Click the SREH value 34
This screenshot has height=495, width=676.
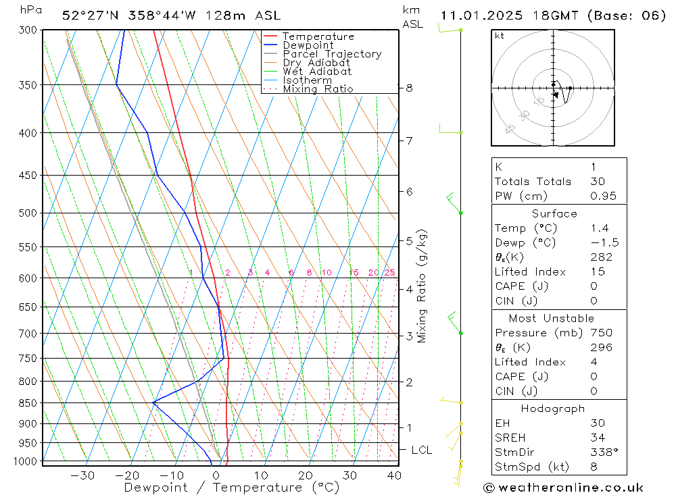click(598, 438)
